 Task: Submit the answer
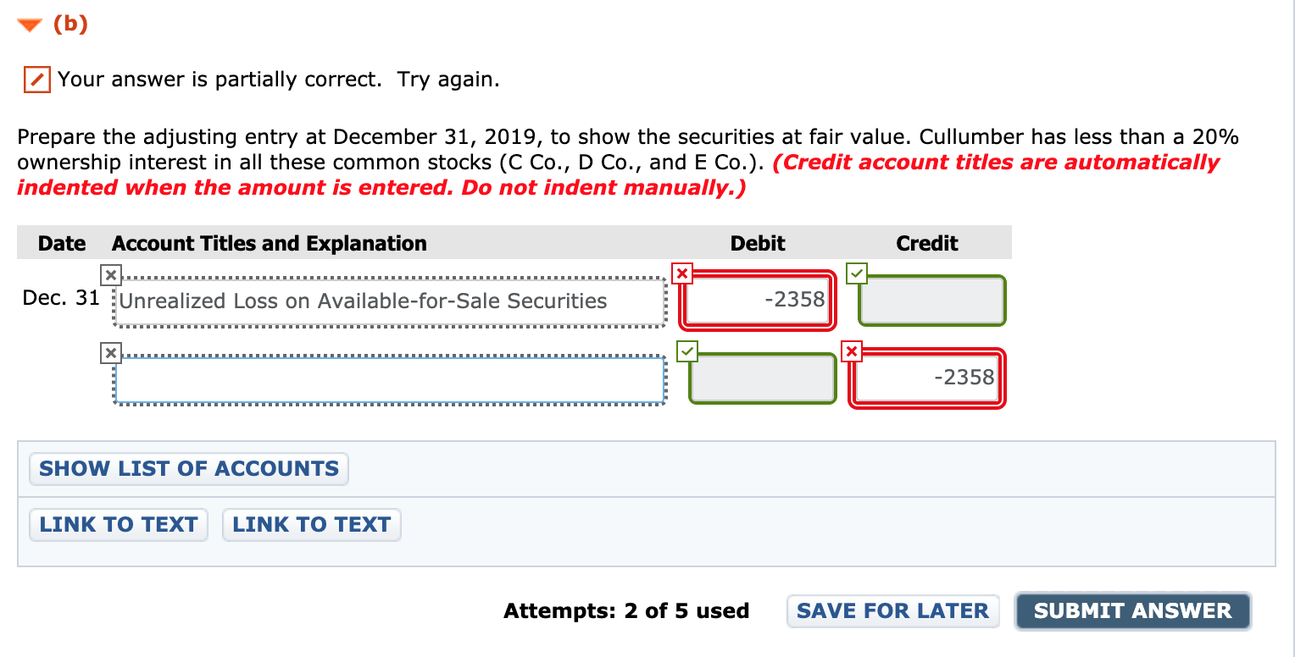pos(1133,610)
